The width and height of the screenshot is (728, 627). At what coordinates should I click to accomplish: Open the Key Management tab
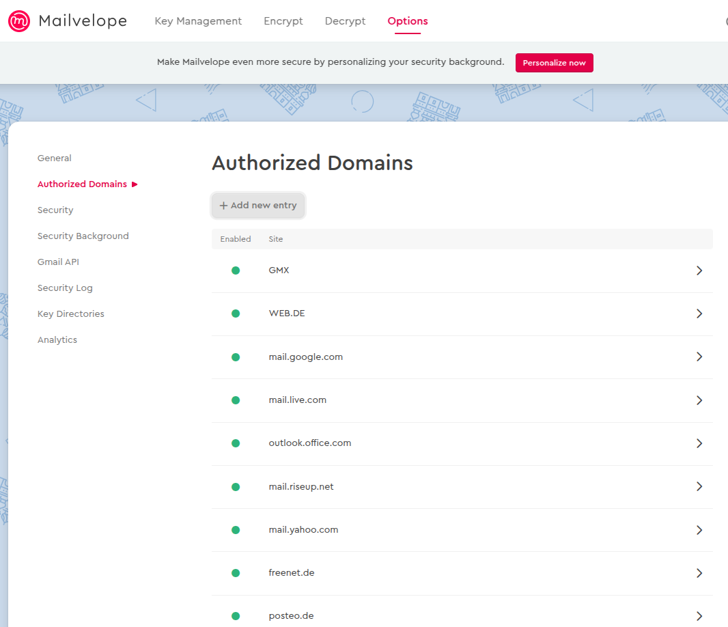click(198, 21)
